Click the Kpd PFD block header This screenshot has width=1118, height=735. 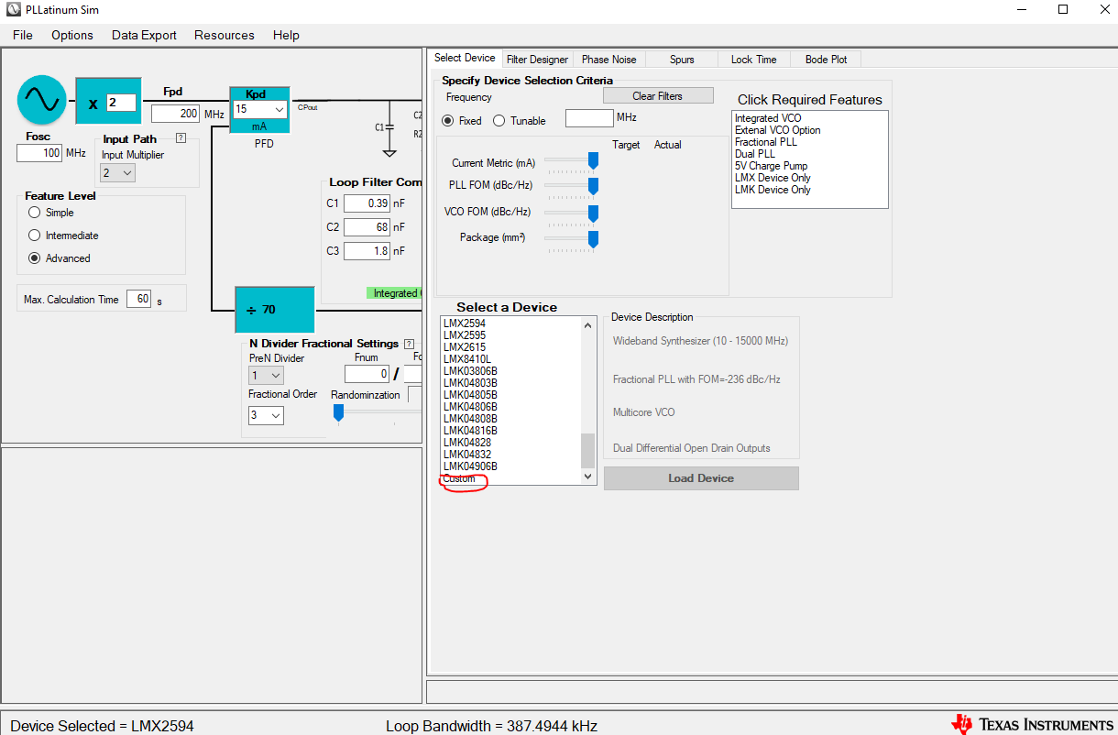(x=256, y=94)
